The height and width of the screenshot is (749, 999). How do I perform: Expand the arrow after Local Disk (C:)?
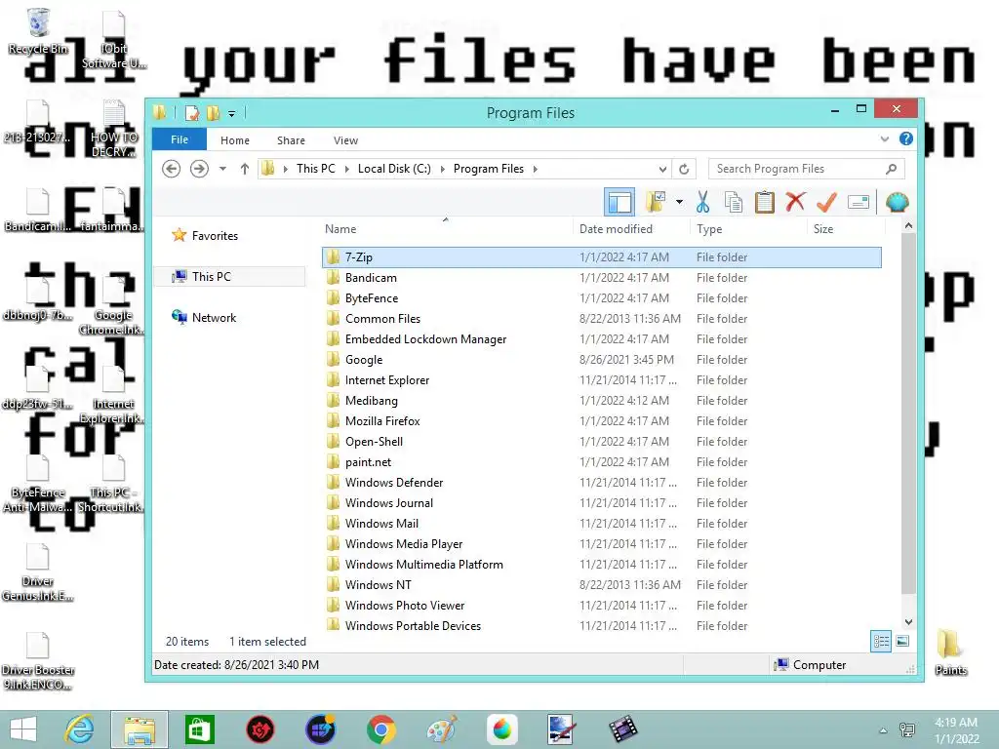click(x=443, y=169)
